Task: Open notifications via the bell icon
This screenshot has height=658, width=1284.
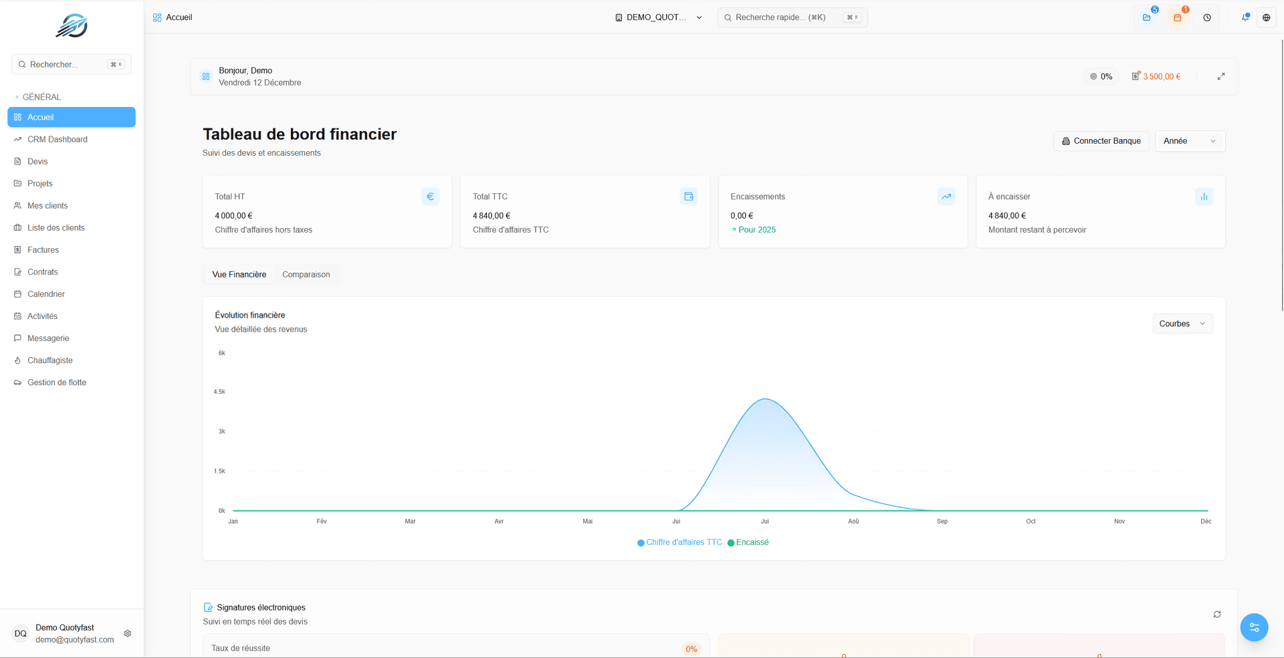Action: 1245,17
